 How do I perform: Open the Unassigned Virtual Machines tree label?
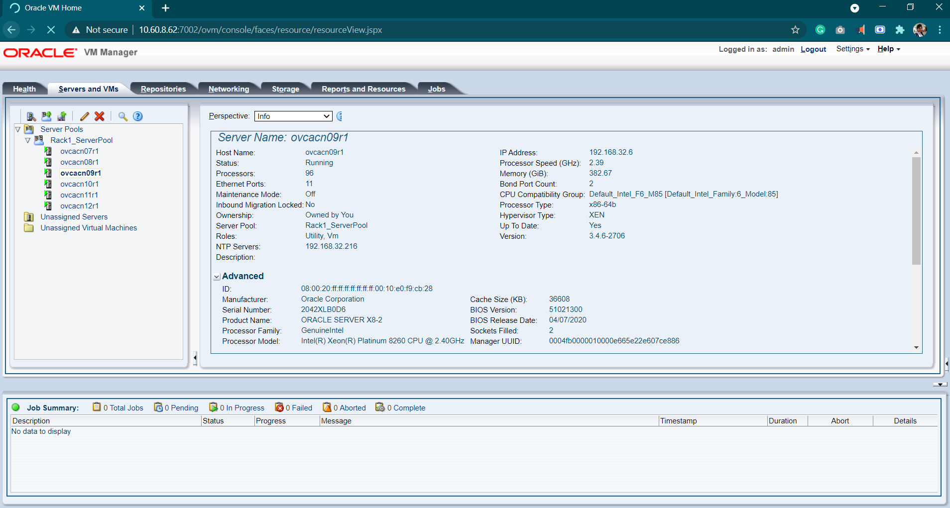tap(89, 228)
